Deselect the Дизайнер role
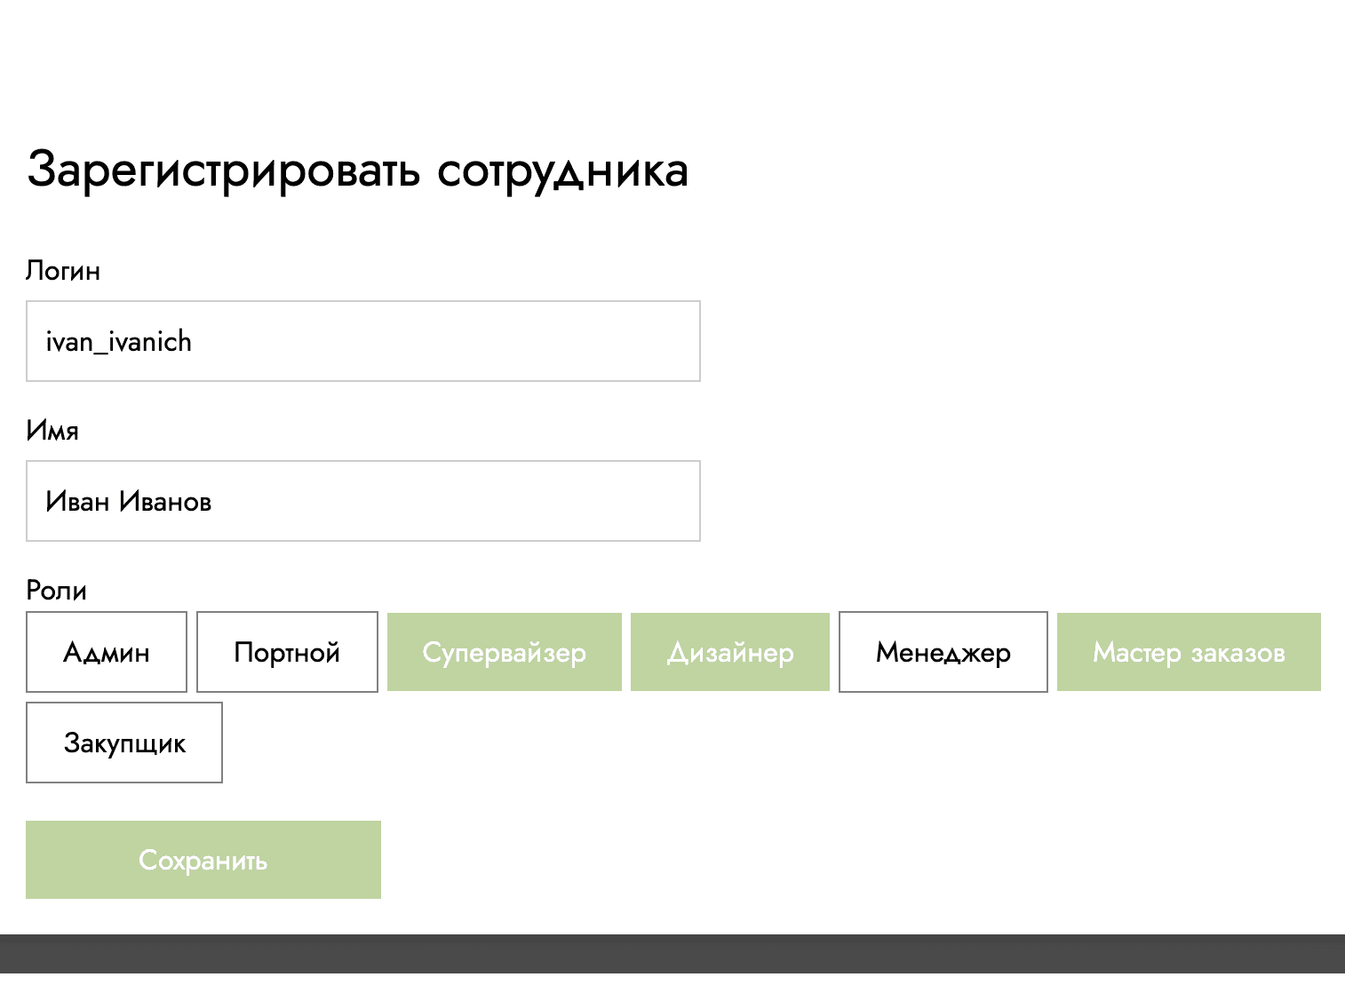The height and width of the screenshot is (1001, 1345). click(730, 652)
